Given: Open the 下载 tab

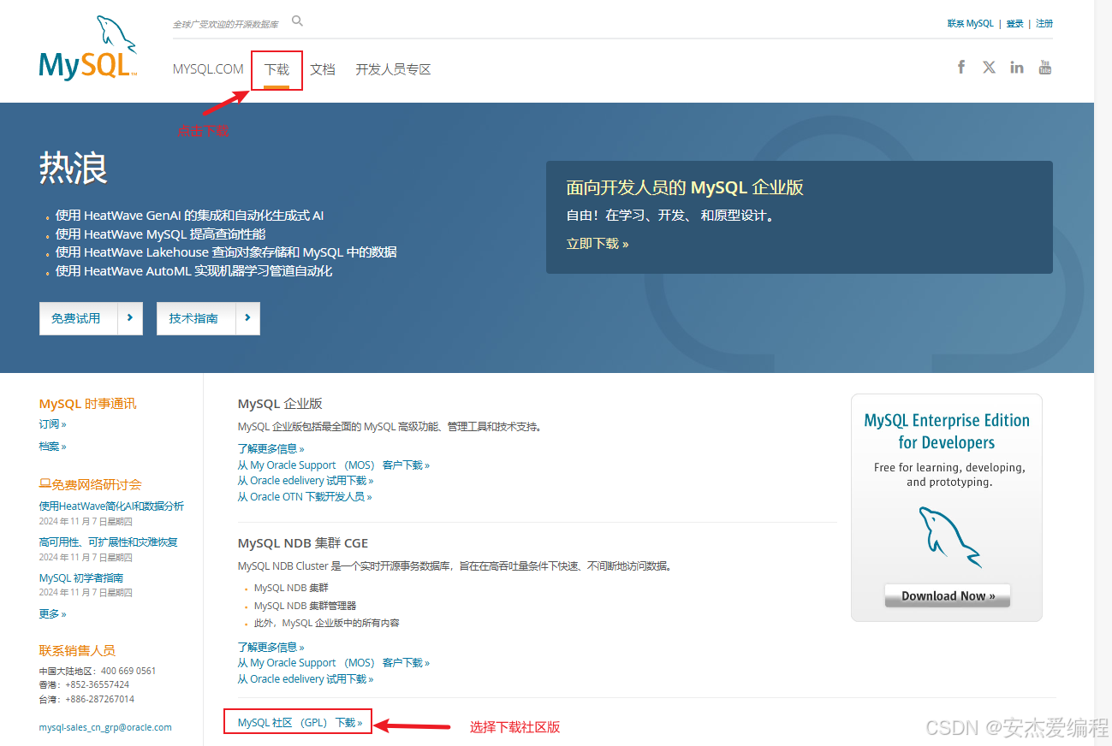Looking at the screenshot, I should pyautogui.click(x=277, y=69).
